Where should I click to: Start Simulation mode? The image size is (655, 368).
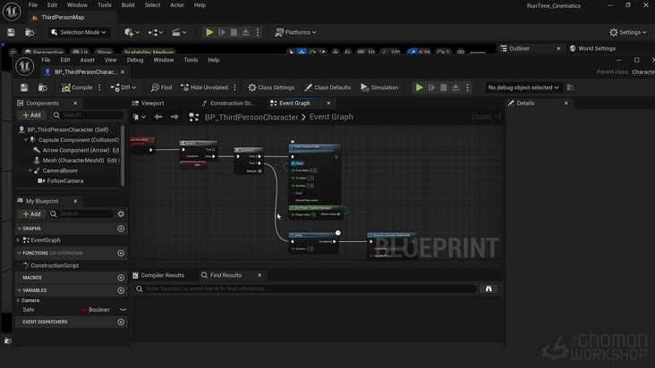pos(379,88)
